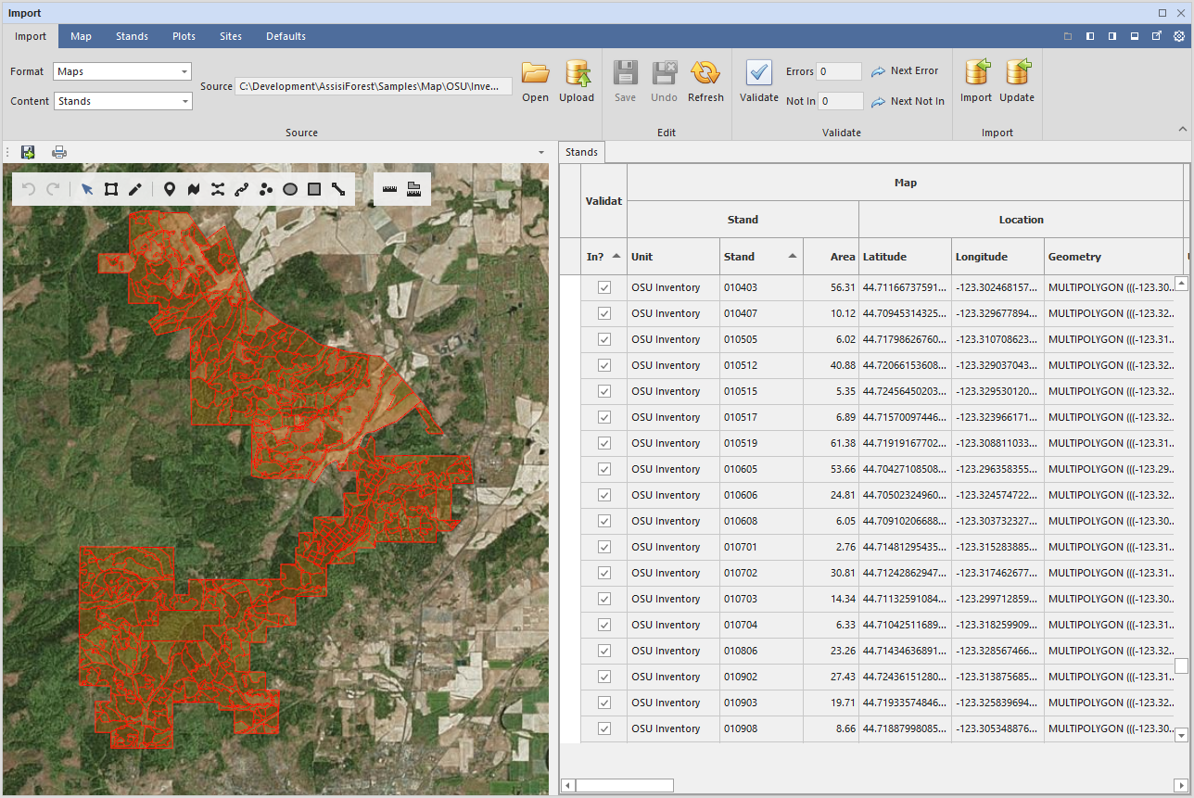Viewport: 1194px width, 798px height.
Task: Click the printer icon above the map
Action: tap(59, 152)
